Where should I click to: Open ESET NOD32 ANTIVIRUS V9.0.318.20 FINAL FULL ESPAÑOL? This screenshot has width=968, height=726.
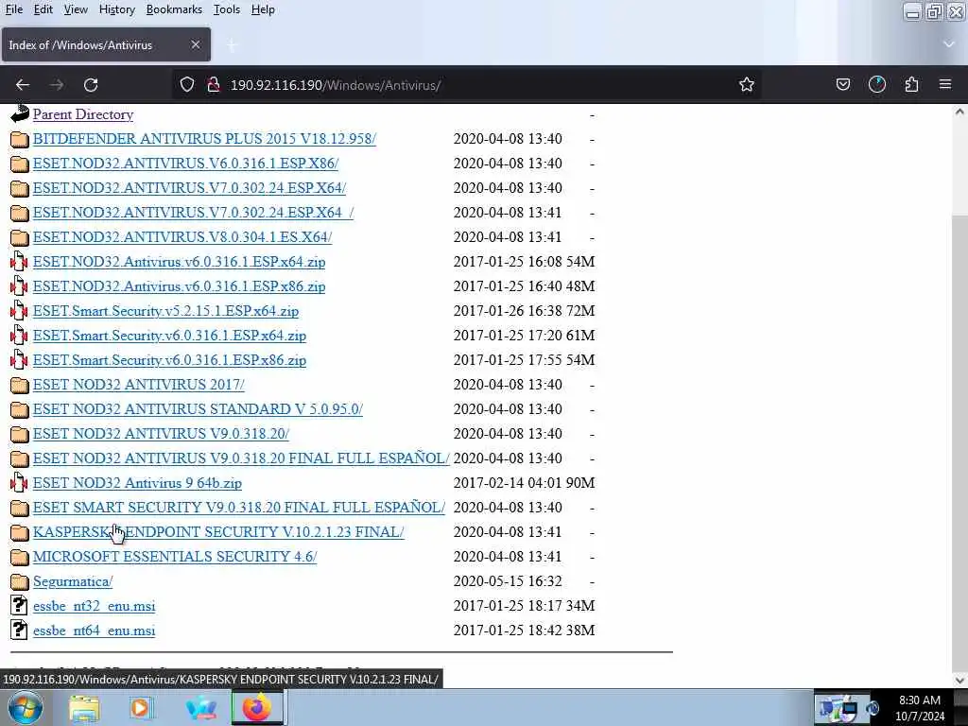[241, 458]
